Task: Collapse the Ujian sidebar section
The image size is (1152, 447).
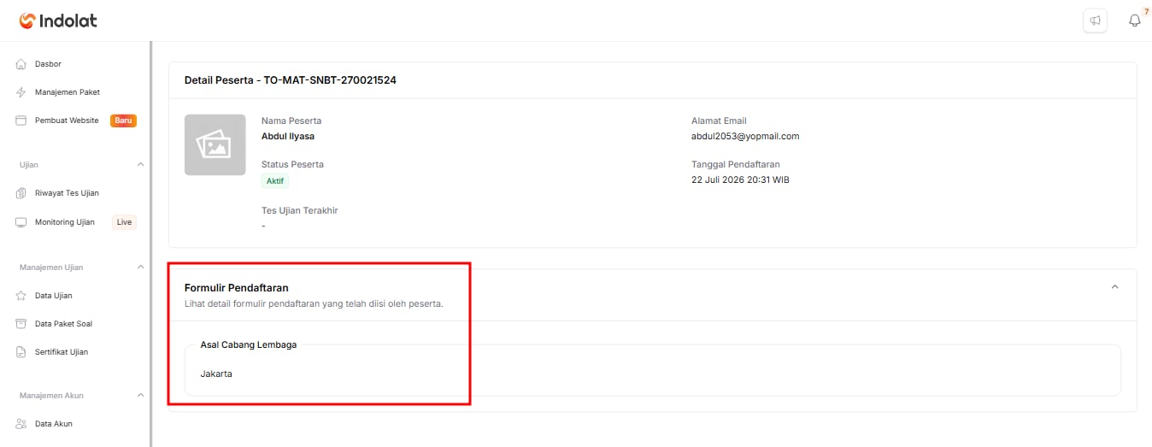Action: [141, 164]
